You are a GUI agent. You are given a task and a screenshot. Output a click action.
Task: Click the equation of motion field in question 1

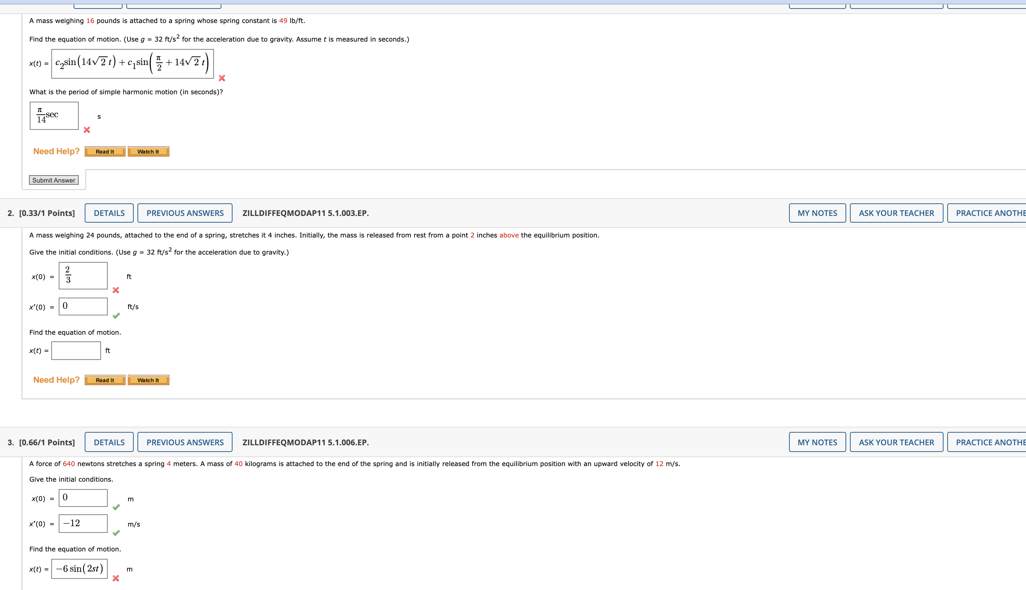[132, 63]
